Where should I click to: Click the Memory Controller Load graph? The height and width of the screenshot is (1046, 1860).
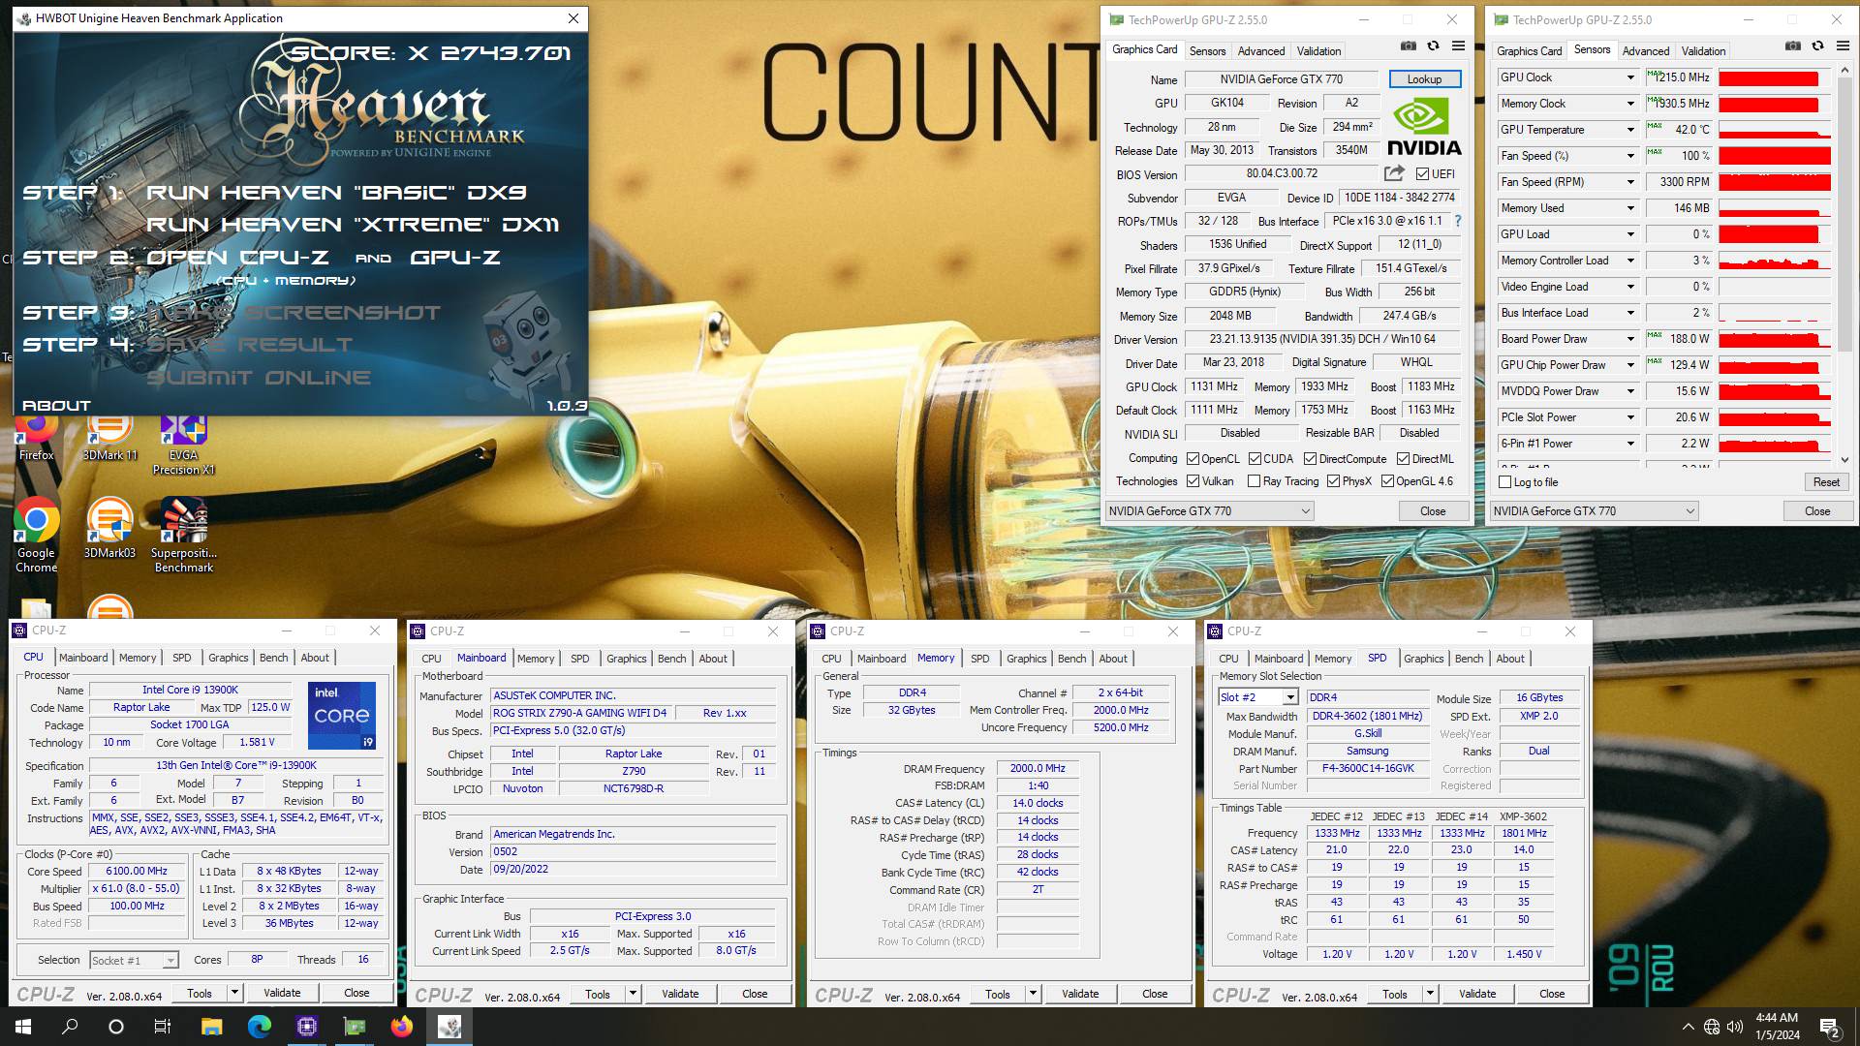pos(1775,261)
